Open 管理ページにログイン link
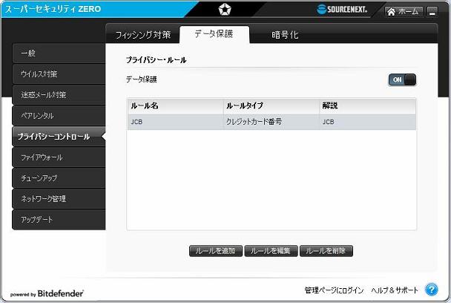The height and width of the screenshot is (303, 451). tap(334, 290)
